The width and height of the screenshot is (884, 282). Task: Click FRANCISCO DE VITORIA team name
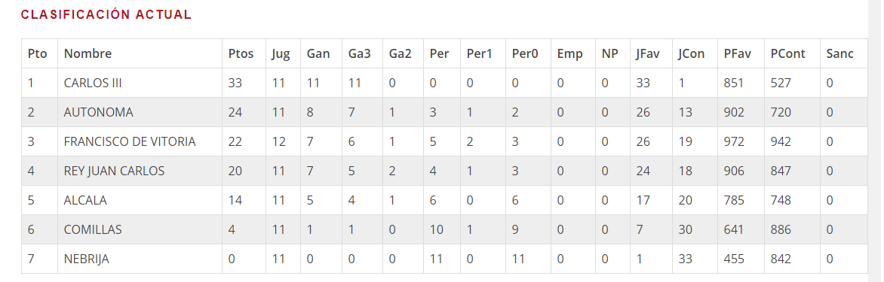pos(130,141)
